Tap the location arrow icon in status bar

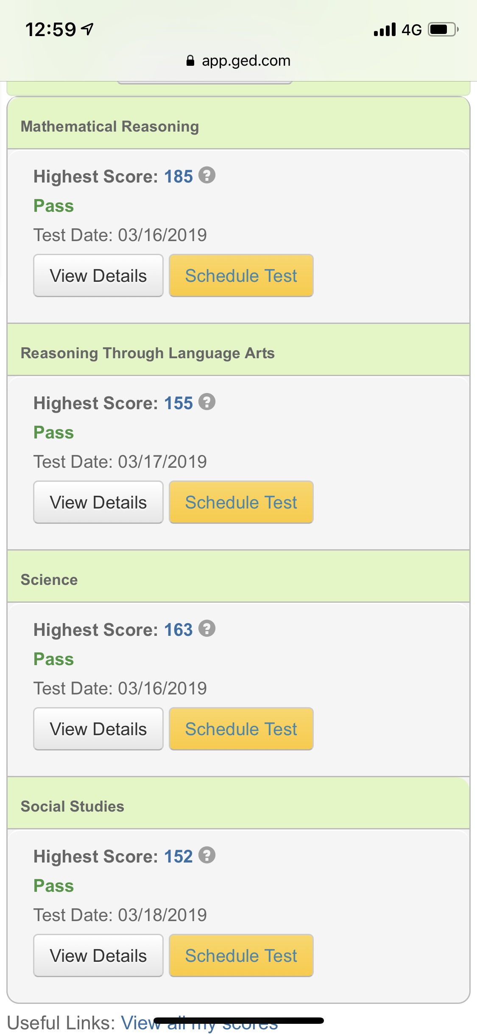click(x=88, y=29)
